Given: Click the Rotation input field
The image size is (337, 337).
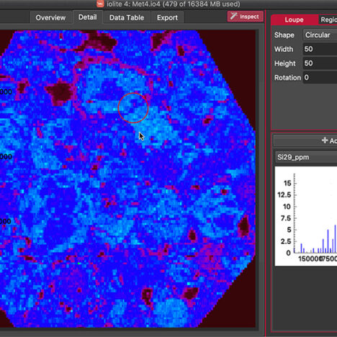Looking at the screenshot, I should 320,78.
